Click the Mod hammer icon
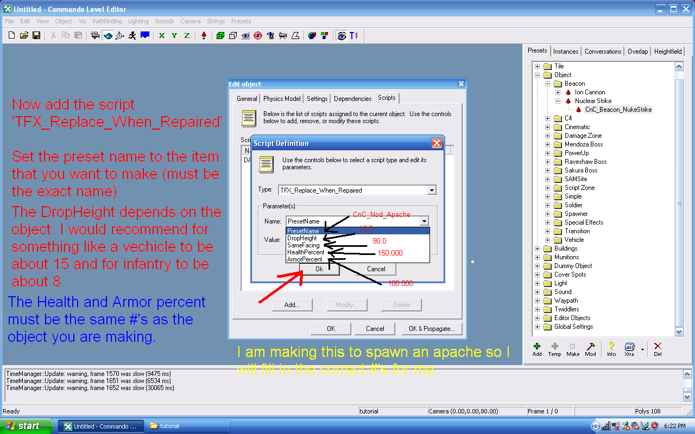This screenshot has width=695, height=434. click(590, 349)
